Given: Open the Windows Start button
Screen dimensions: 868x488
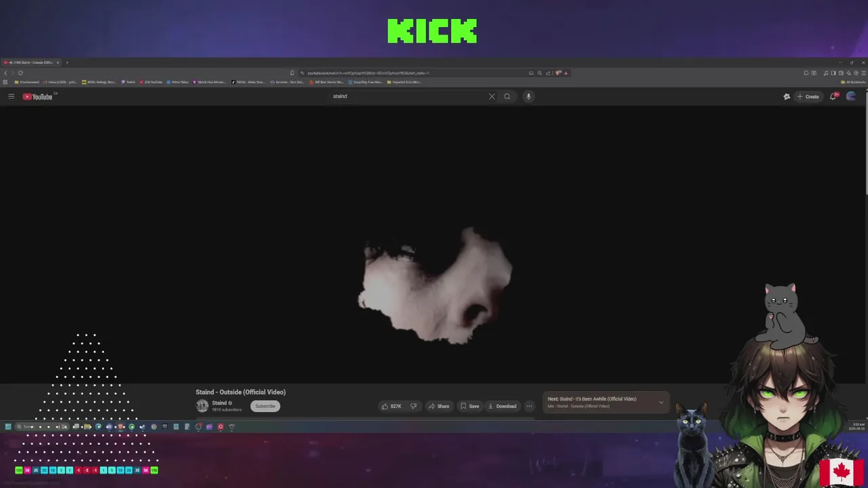Looking at the screenshot, I should click(8, 426).
